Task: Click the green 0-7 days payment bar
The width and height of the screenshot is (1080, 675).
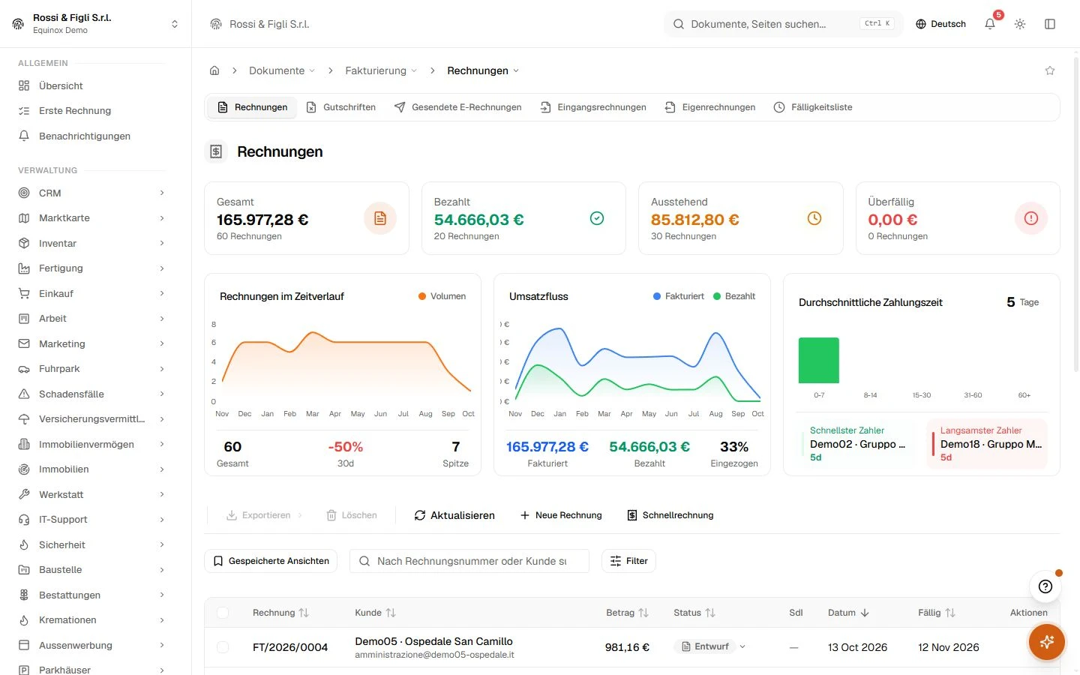Action: (x=819, y=360)
